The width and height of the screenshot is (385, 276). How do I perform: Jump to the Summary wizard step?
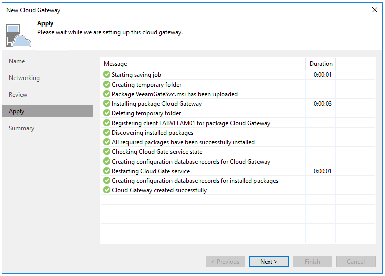tap(21, 128)
